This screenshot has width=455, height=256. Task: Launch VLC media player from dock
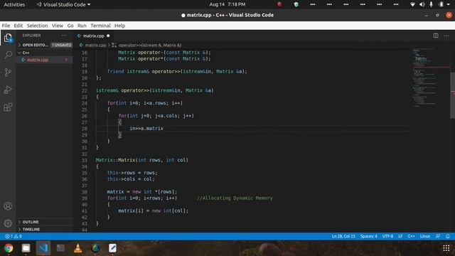point(77,248)
